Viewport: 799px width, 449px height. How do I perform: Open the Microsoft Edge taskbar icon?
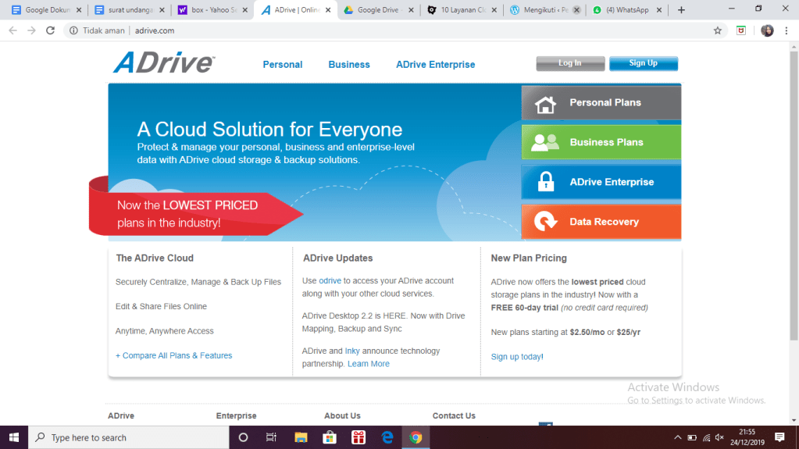(387, 437)
